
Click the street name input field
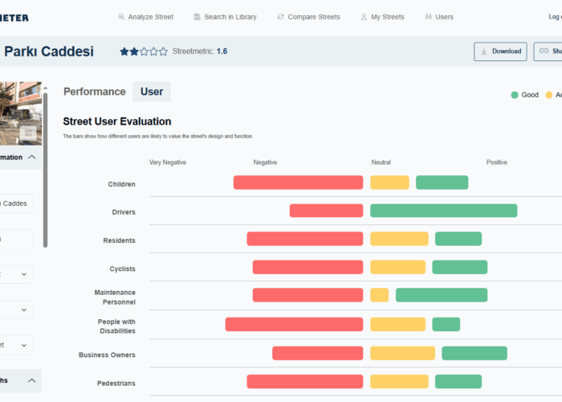16,203
